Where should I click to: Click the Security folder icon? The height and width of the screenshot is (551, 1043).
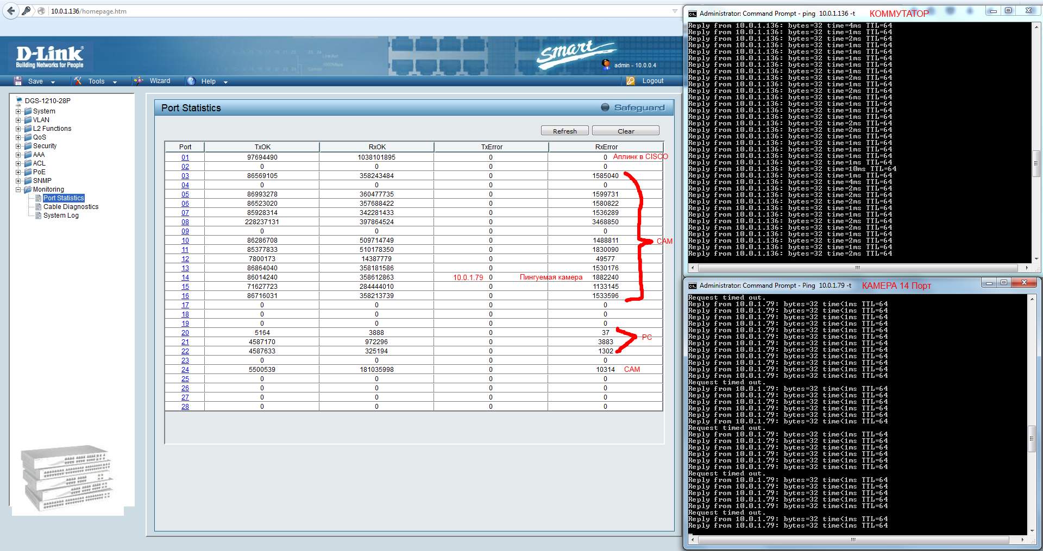(x=28, y=146)
